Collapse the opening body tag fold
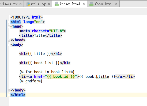147x106 pixels. click(x=9, y=45)
